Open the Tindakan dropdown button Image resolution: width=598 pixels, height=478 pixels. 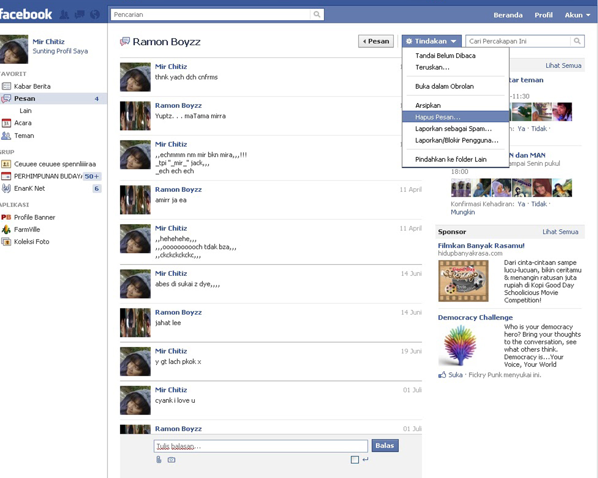point(432,41)
